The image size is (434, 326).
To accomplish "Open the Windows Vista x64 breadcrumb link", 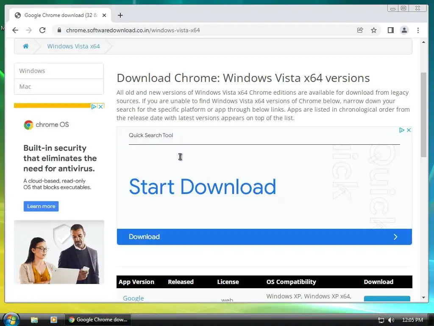I will 73,46.
